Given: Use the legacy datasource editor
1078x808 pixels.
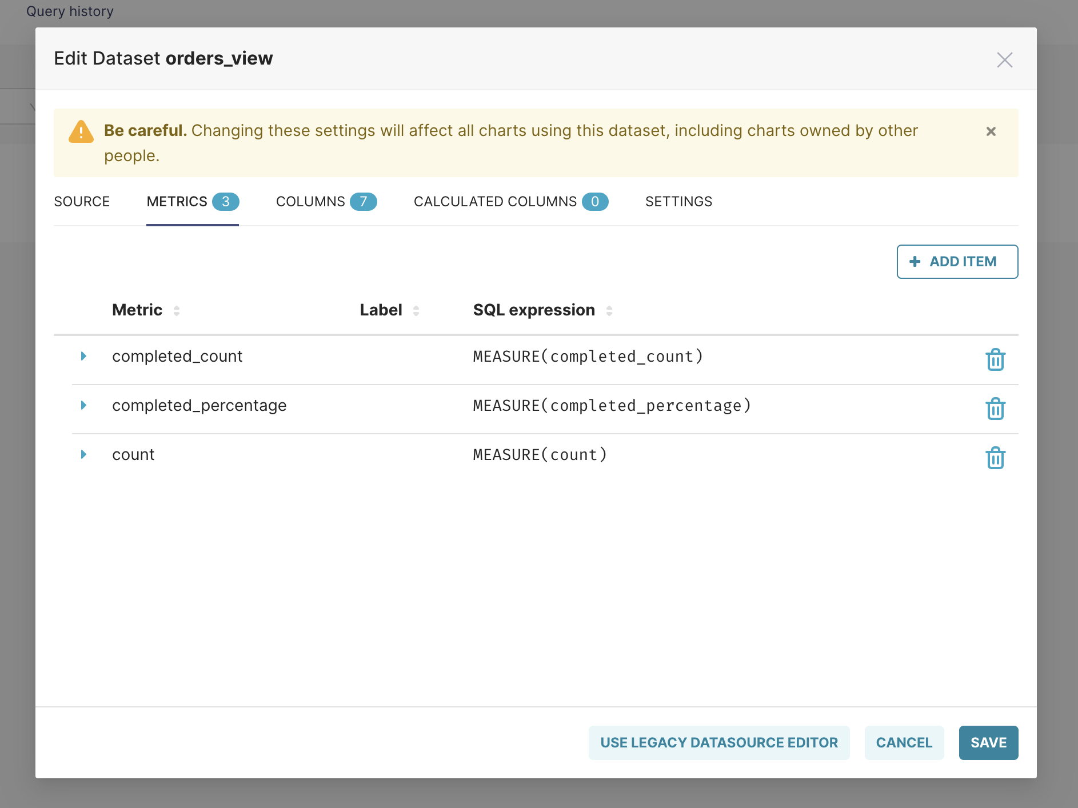Looking at the screenshot, I should click(718, 742).
